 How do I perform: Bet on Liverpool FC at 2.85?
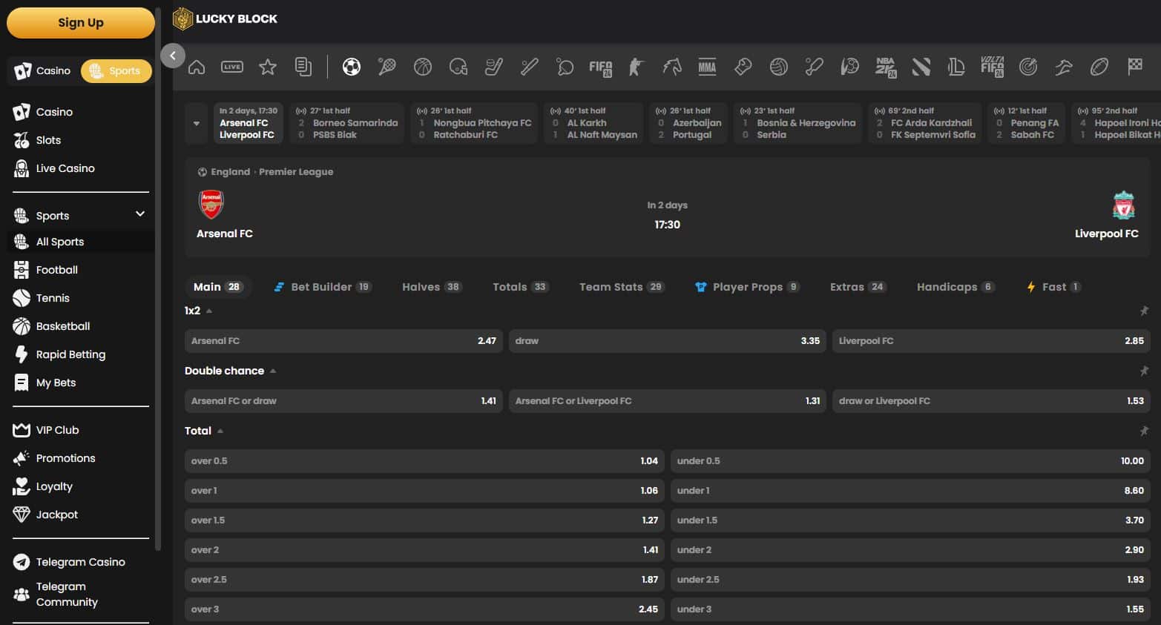[x=991, y=341]
